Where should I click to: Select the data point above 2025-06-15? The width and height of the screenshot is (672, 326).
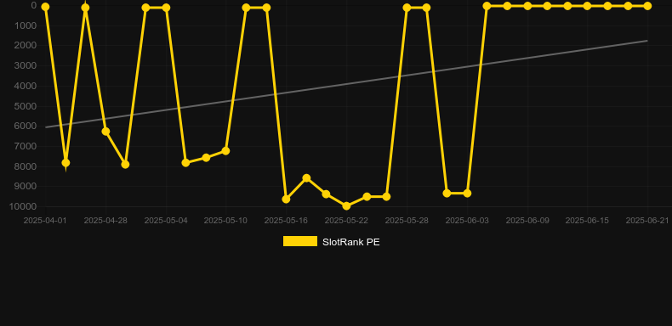[587, 6]
